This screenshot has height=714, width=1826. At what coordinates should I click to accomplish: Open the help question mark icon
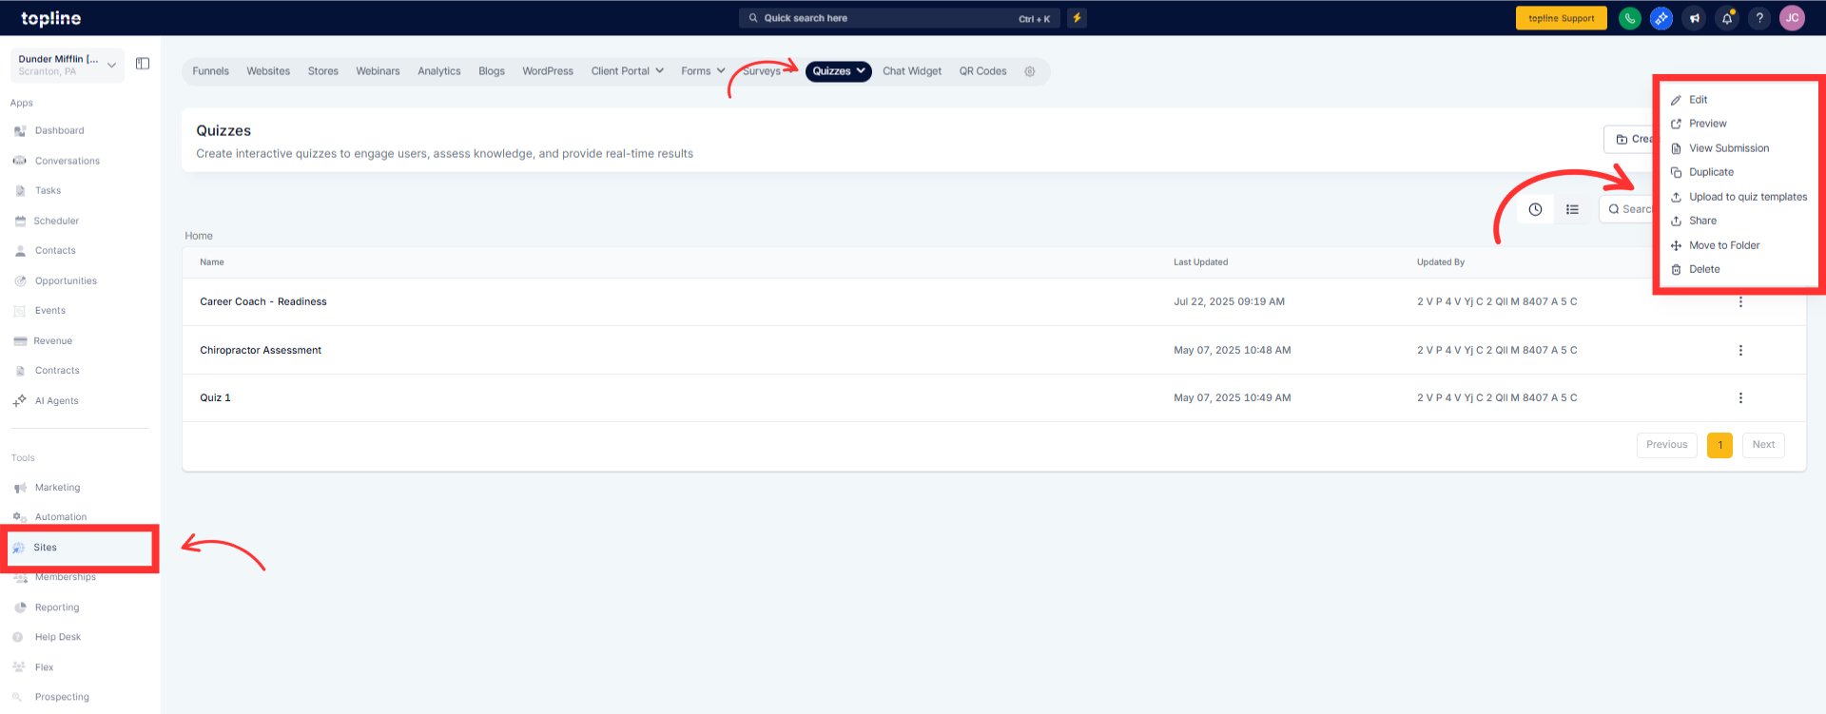(1759, 18)
